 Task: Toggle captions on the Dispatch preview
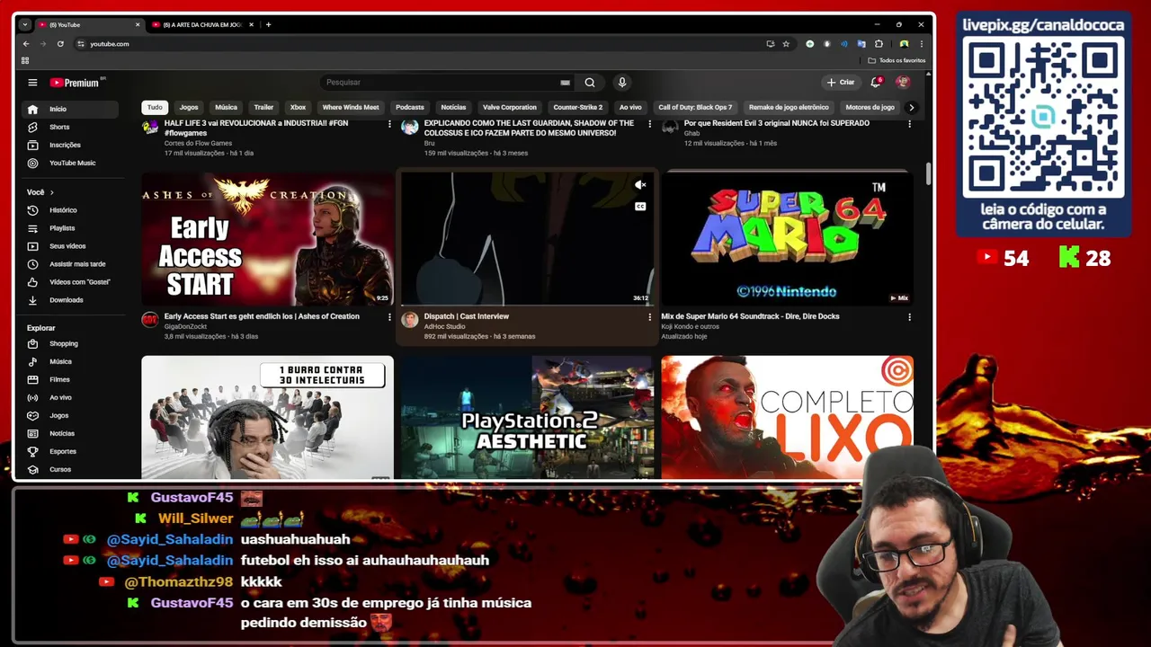[x=640, y=207]
